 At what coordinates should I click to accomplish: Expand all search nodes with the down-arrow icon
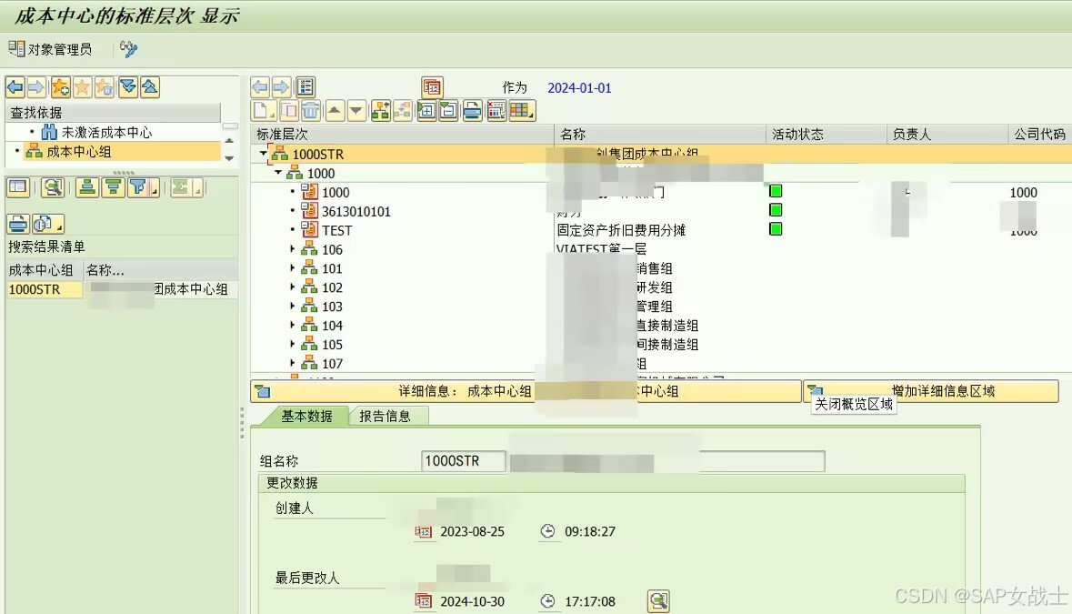click(128, 87)
